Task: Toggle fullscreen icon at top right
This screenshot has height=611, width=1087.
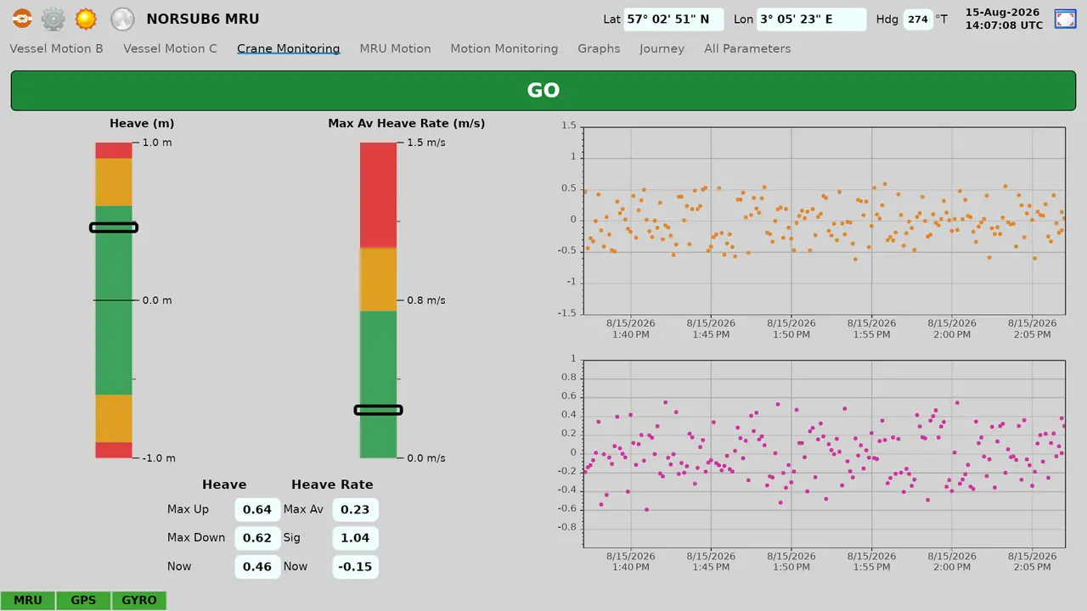Action: (1065, 19)
